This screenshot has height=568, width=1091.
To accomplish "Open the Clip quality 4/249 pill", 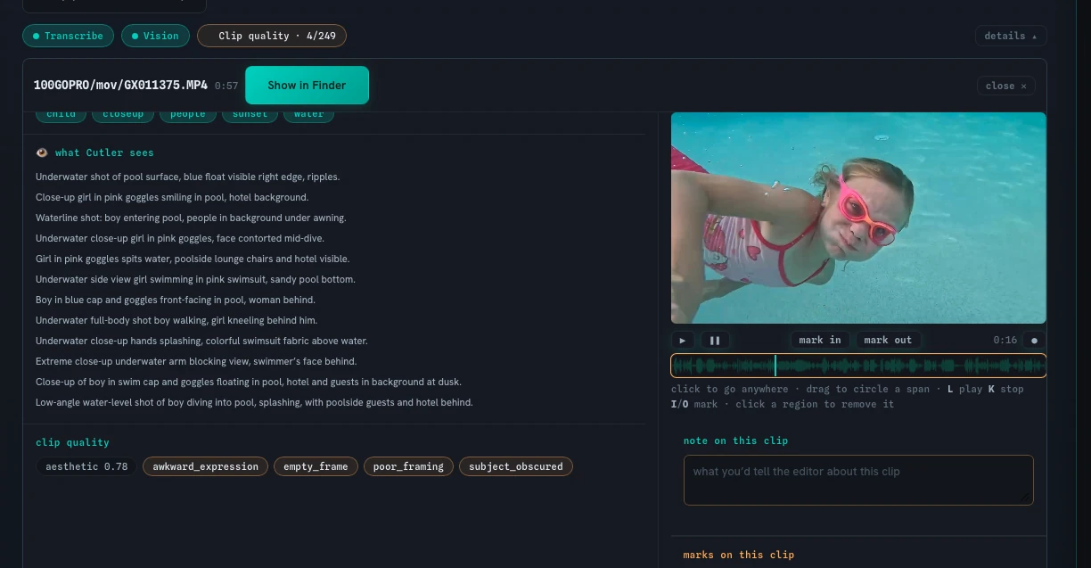I will (272, 36).
